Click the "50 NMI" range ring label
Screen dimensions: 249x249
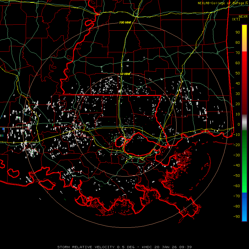tap(125, 74)
